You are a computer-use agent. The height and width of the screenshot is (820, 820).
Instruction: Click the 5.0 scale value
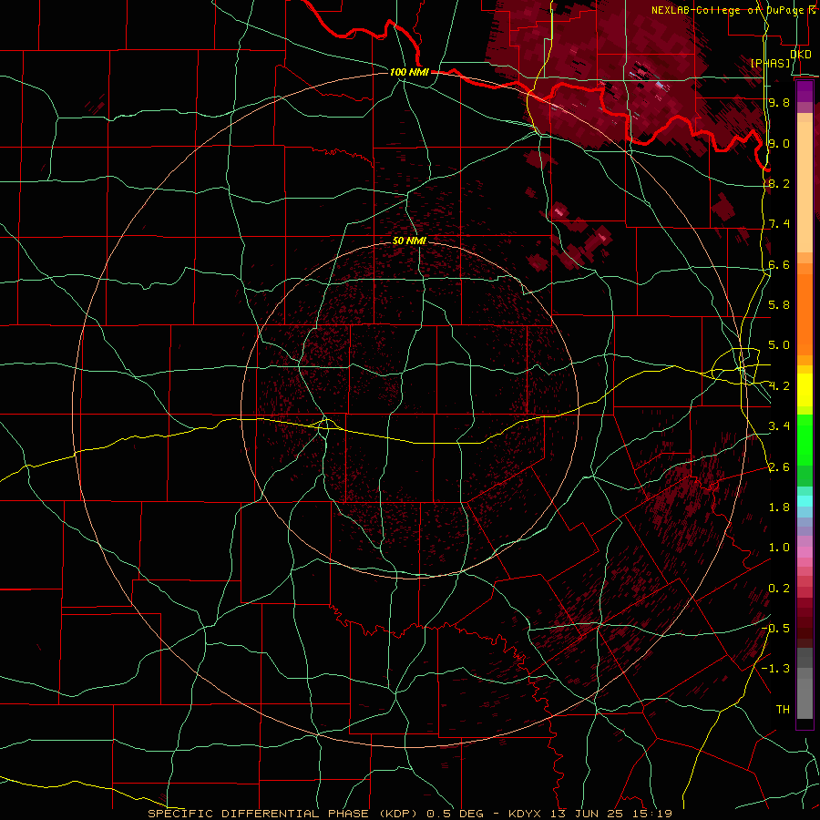pos(779,345)
